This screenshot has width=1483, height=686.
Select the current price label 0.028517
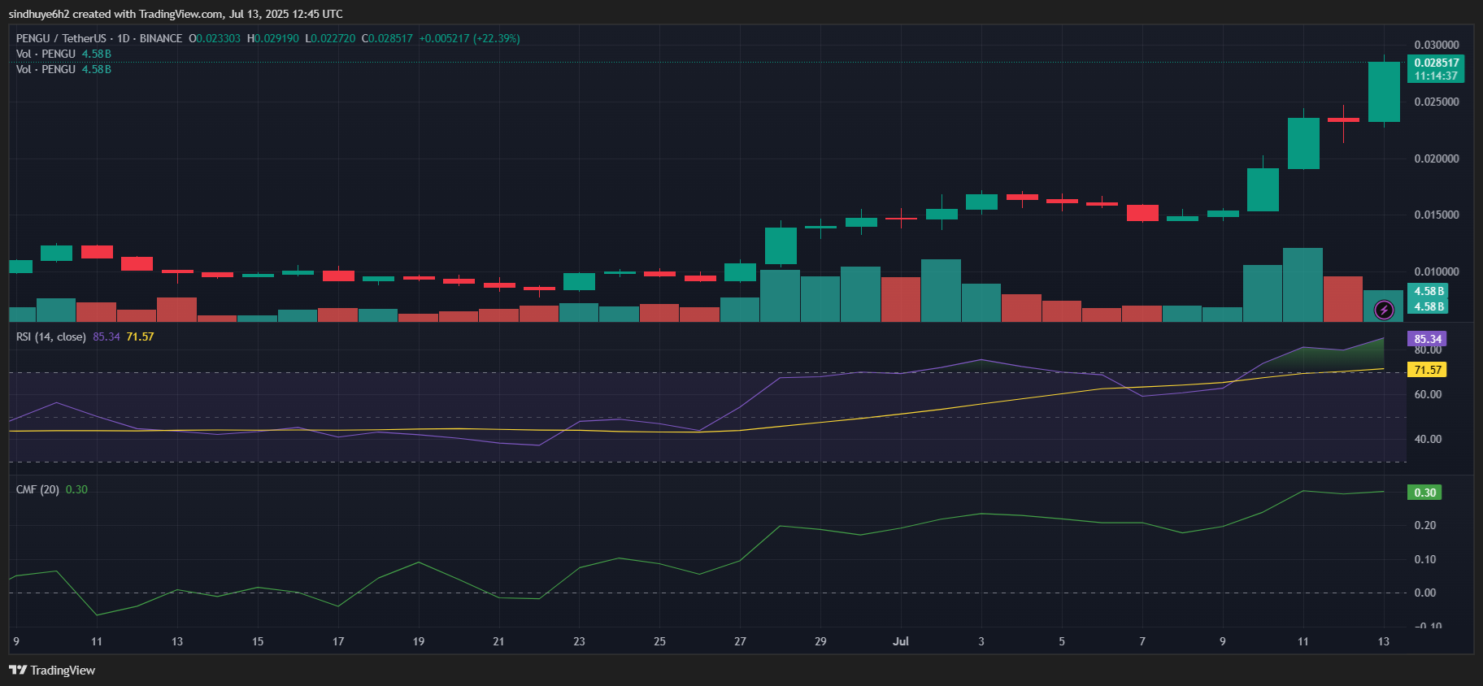(x=1436, y=63)
